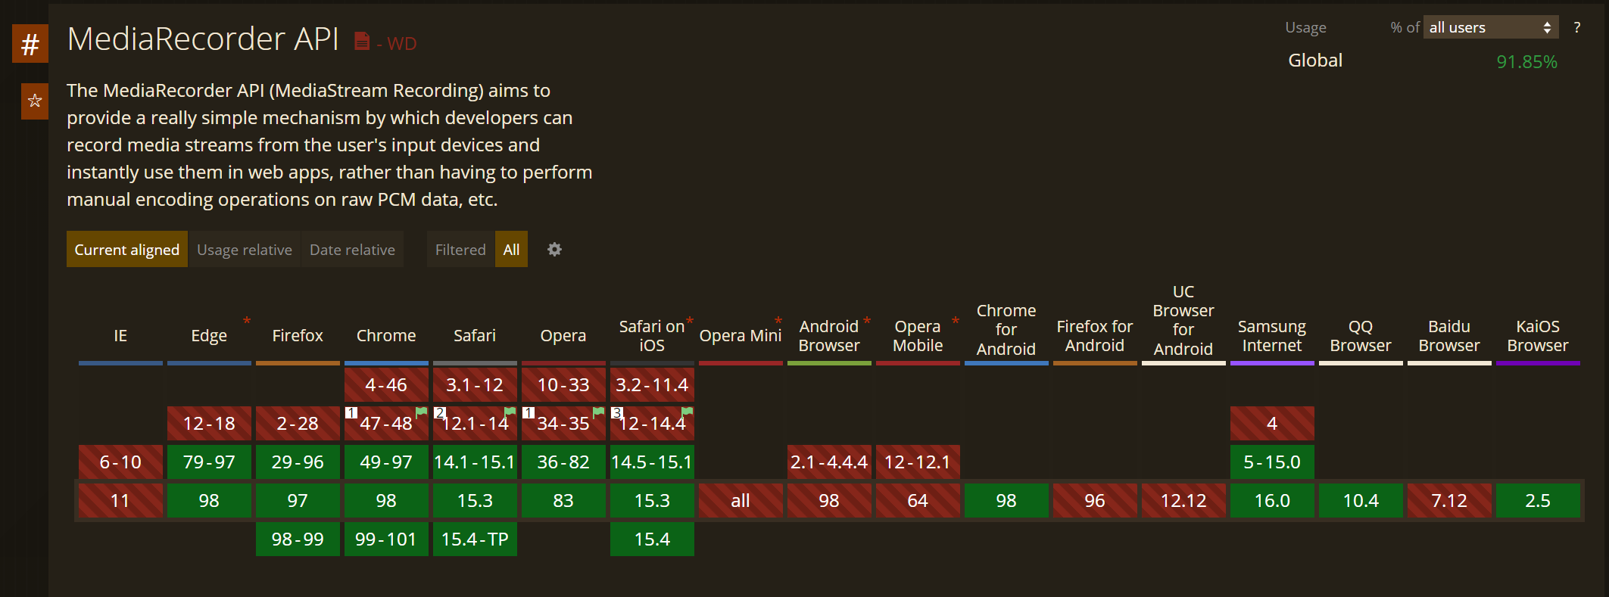The image size is (1609, 597).
Task: Click the Samsung Internet column header
Action: 1271,336
